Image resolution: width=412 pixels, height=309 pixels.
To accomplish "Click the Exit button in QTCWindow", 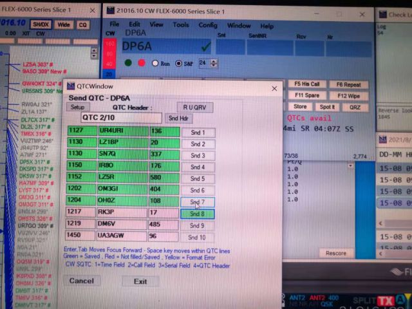I will (x=140, y=282).
